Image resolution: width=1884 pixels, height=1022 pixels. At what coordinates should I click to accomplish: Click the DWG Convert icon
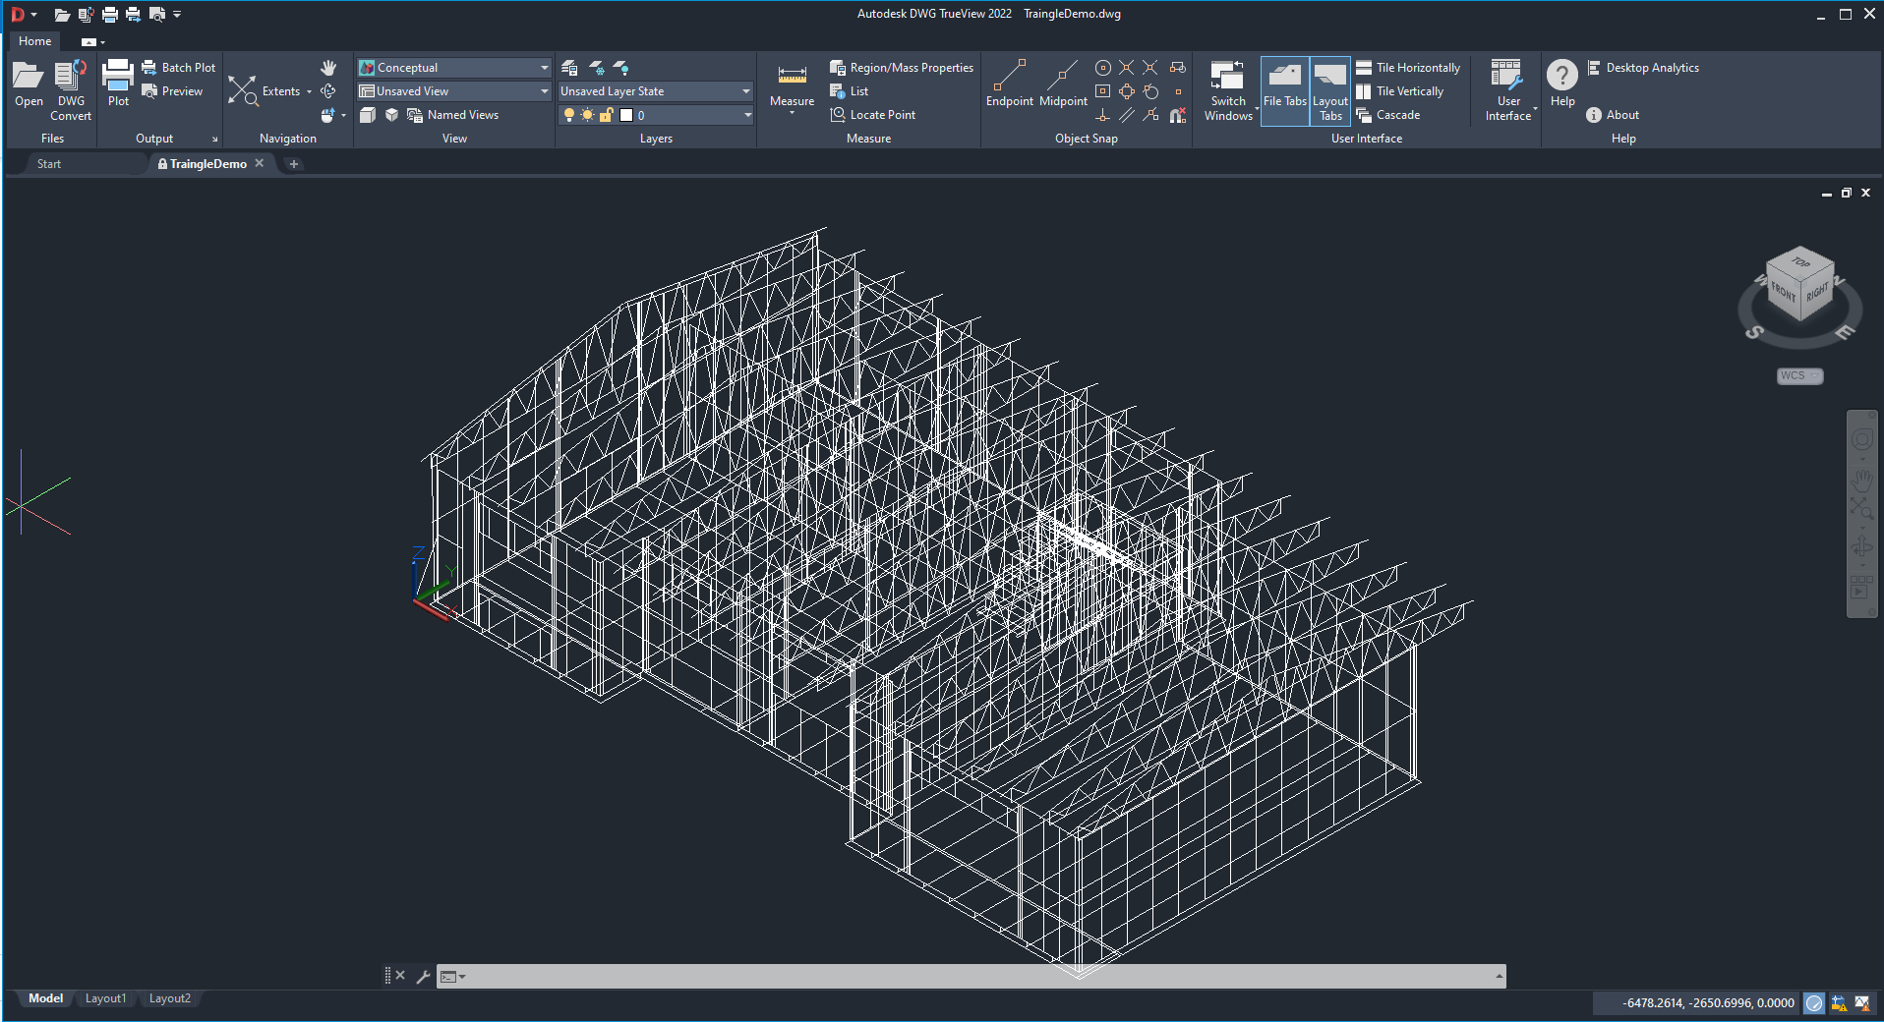click(x=71, y=77)
